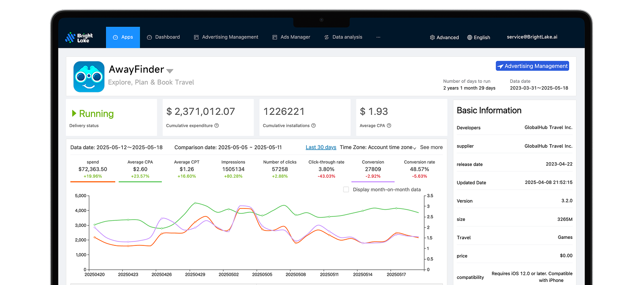Click the 2 years 1 month 29 days text
This screenshot has width=643, height=285.
[x=469, y=88]
